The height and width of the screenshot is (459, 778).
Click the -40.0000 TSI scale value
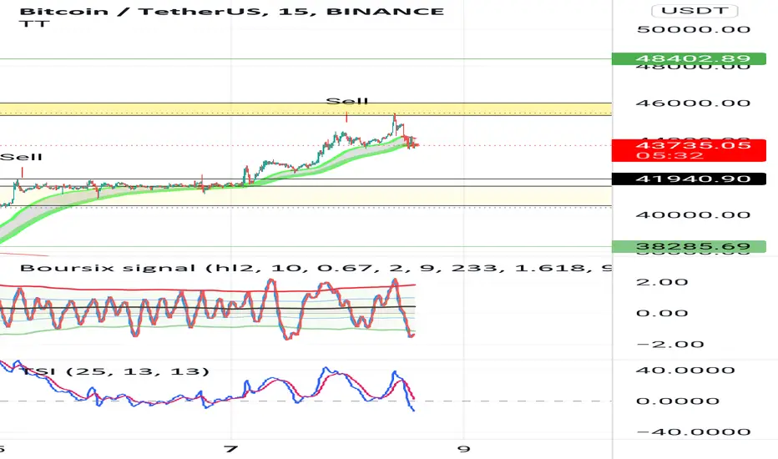pyautogui.click(x=693, y=432)
